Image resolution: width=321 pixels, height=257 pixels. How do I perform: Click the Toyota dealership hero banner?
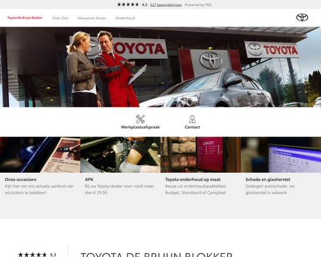[160, 67]
